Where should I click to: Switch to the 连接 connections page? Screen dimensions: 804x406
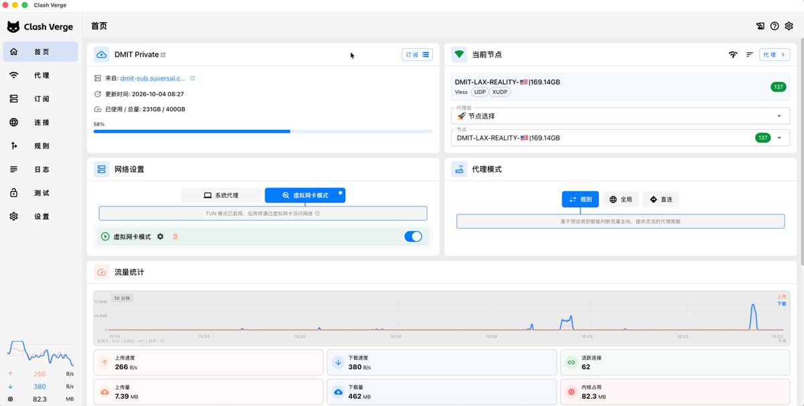(x=40, y=123)
